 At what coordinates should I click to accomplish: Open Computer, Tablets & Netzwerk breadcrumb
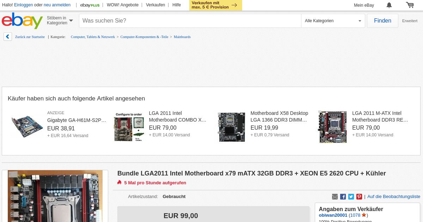pos(93,37)
